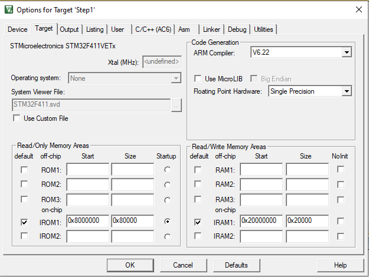Click the IROM1 Start address field
The image size is (369, 277).
87,222
